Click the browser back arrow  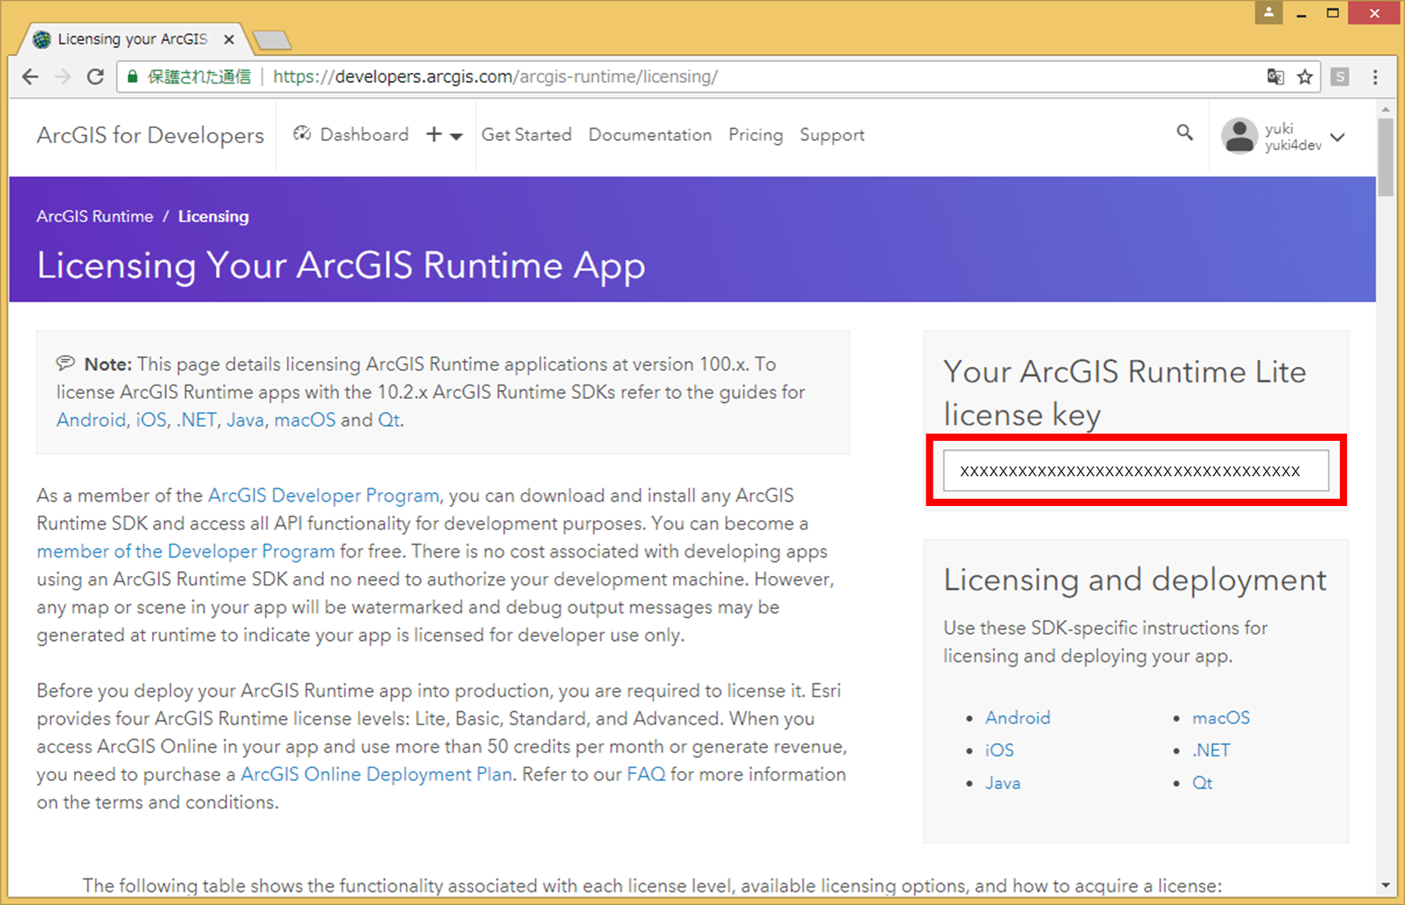[x=31, y=77]
